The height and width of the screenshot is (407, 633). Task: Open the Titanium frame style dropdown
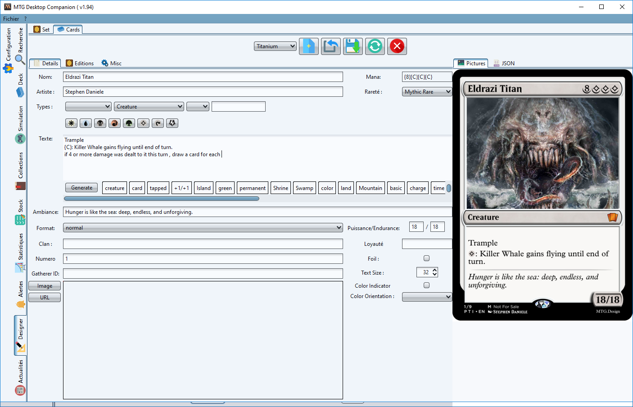275,46
